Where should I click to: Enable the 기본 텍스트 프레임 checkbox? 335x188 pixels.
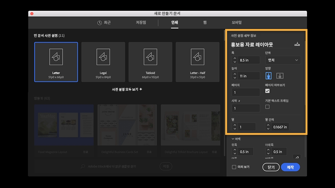[267, 107]
